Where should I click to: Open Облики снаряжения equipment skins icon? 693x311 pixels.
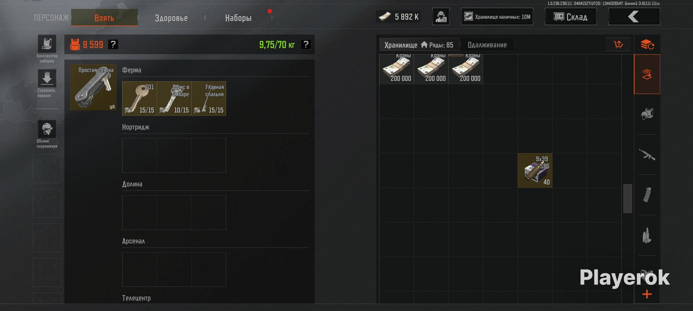(47, 129)
